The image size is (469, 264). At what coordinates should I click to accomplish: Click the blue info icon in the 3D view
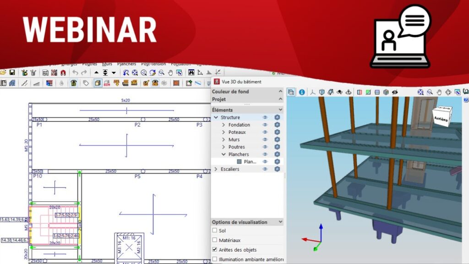tap(302, 92)
